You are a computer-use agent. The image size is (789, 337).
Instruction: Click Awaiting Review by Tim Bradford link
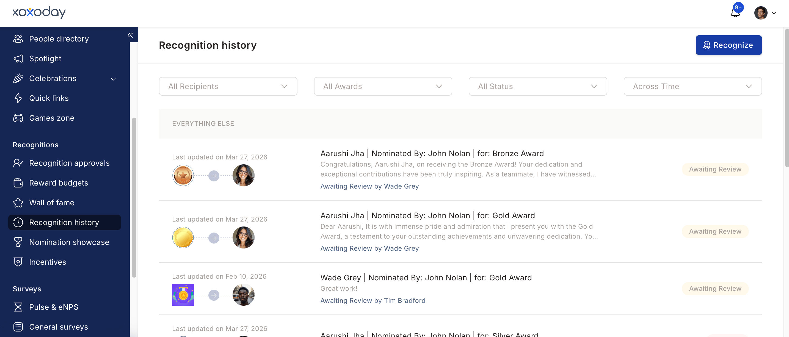(373, 300)
